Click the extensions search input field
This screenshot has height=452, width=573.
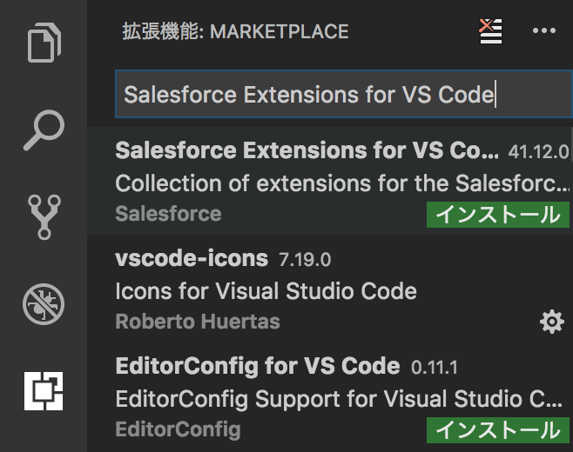pos(340,95)
